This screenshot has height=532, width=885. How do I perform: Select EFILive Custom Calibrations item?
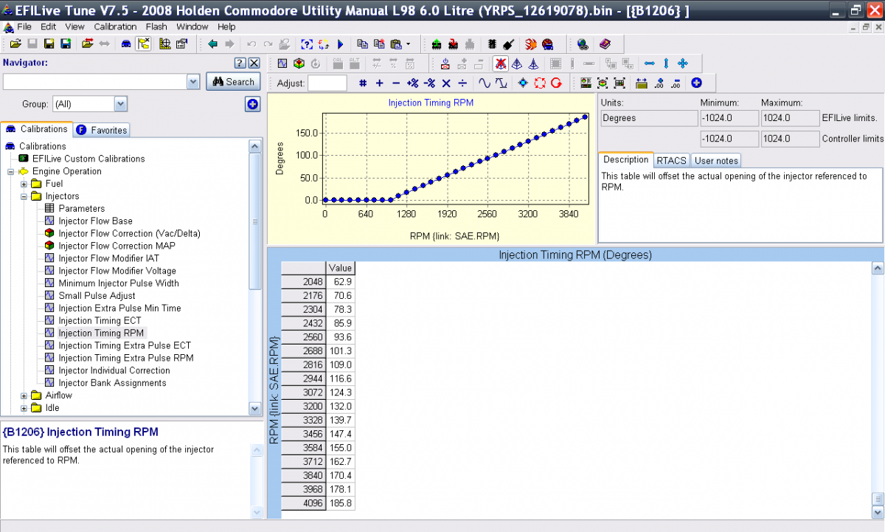click(x=88, y=159)
